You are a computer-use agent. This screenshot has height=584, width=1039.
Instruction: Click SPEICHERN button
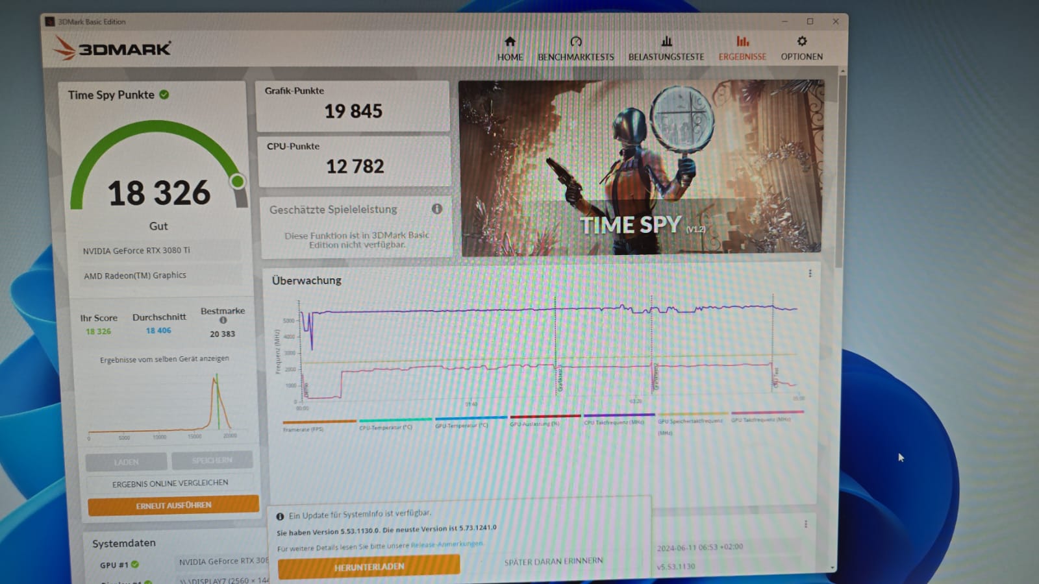(212, 460)
